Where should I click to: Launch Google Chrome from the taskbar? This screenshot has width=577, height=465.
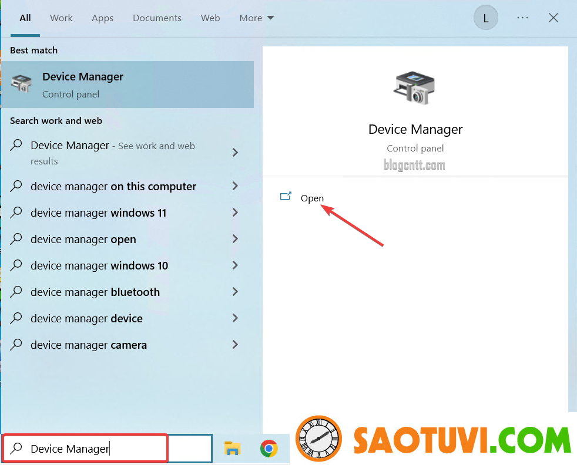click(x=269, y=449)
